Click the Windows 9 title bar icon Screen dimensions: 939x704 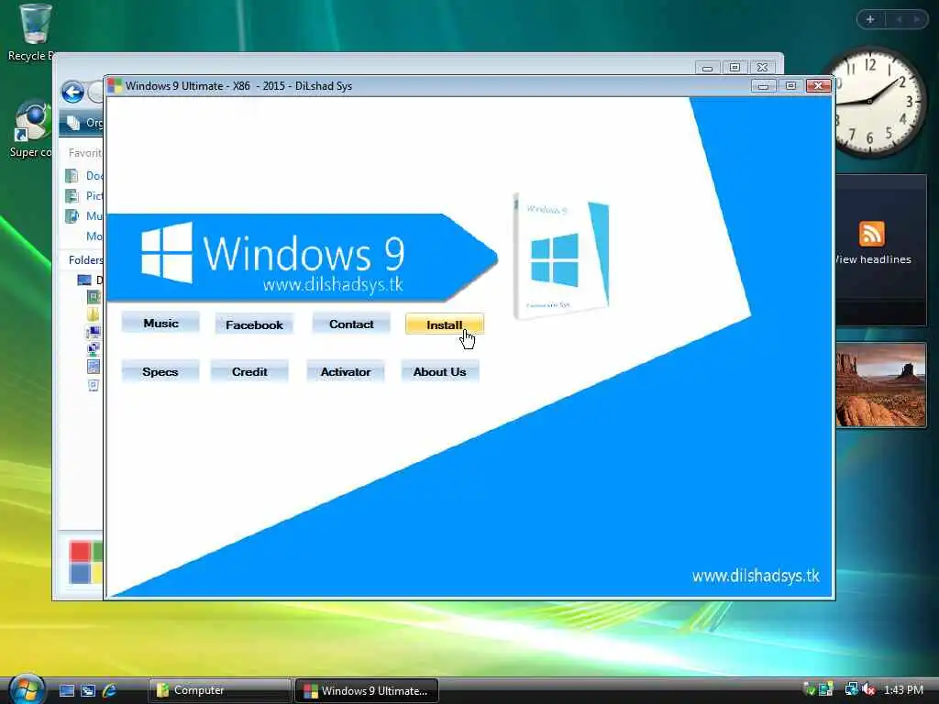pos(115,85)
